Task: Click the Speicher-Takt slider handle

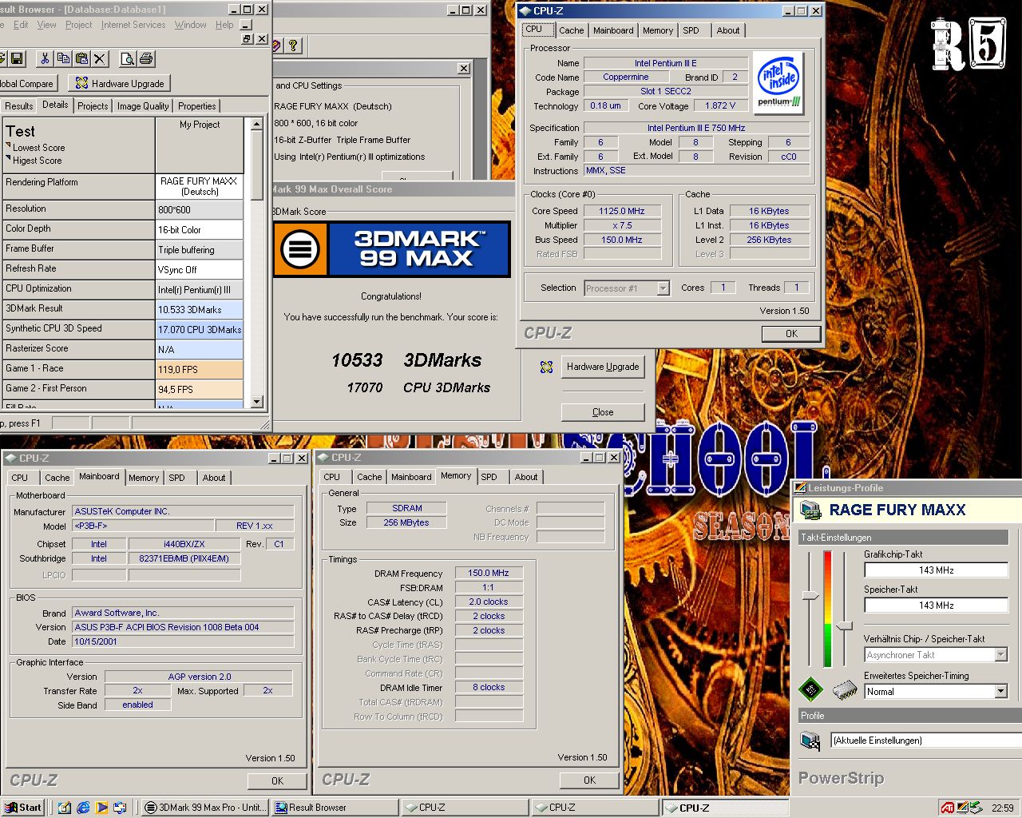Action: point(845,625)
